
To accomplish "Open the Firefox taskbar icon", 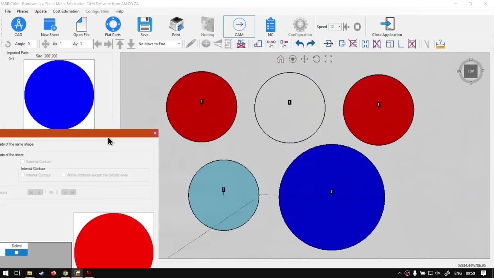I will click(53, 273).
